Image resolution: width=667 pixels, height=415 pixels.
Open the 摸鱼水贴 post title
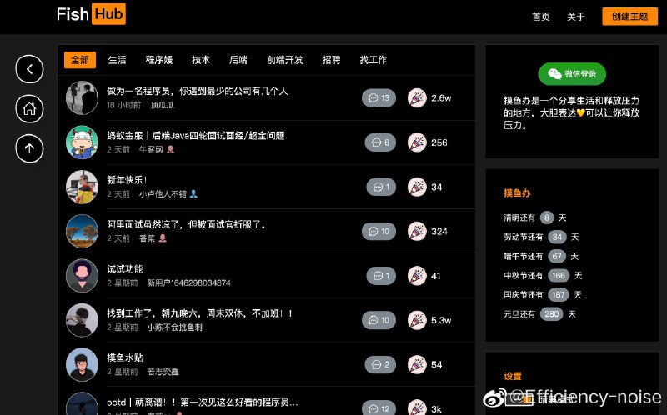point(124,357)
